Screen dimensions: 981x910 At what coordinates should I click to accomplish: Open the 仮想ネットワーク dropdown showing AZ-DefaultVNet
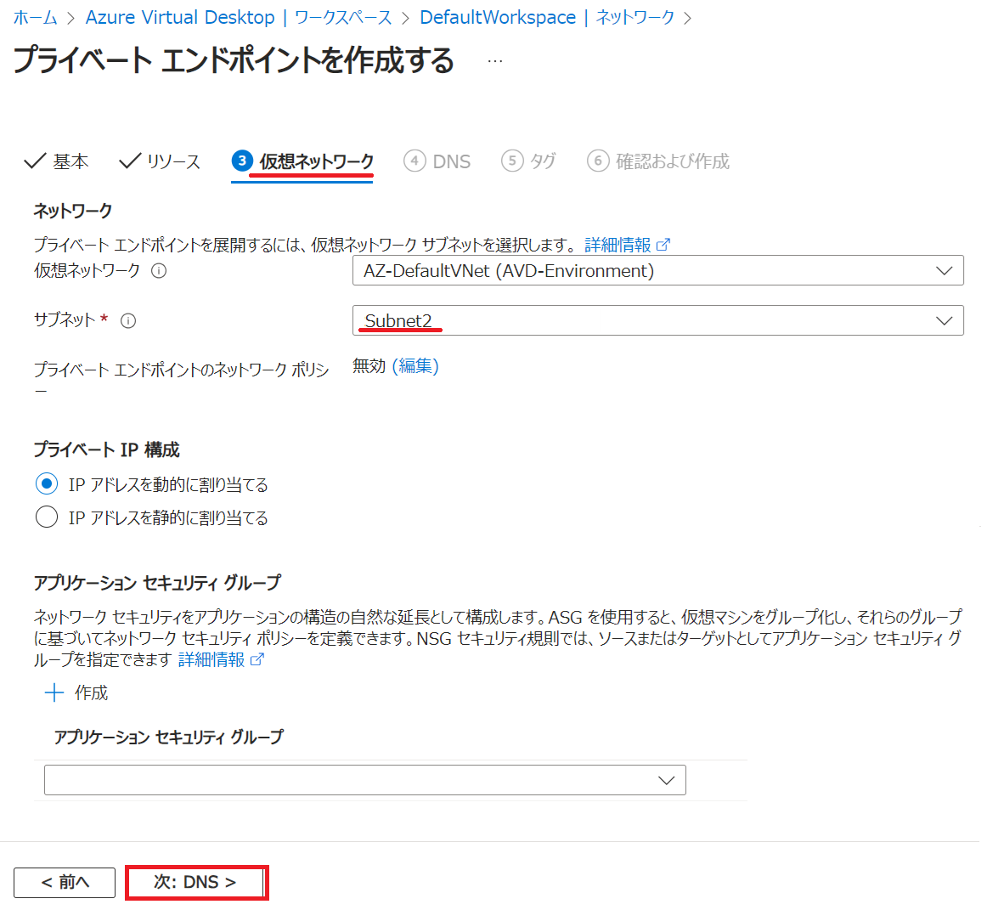(657, 270)
